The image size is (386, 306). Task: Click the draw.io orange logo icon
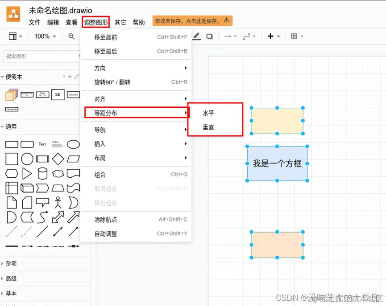click(x=13, y=14)
